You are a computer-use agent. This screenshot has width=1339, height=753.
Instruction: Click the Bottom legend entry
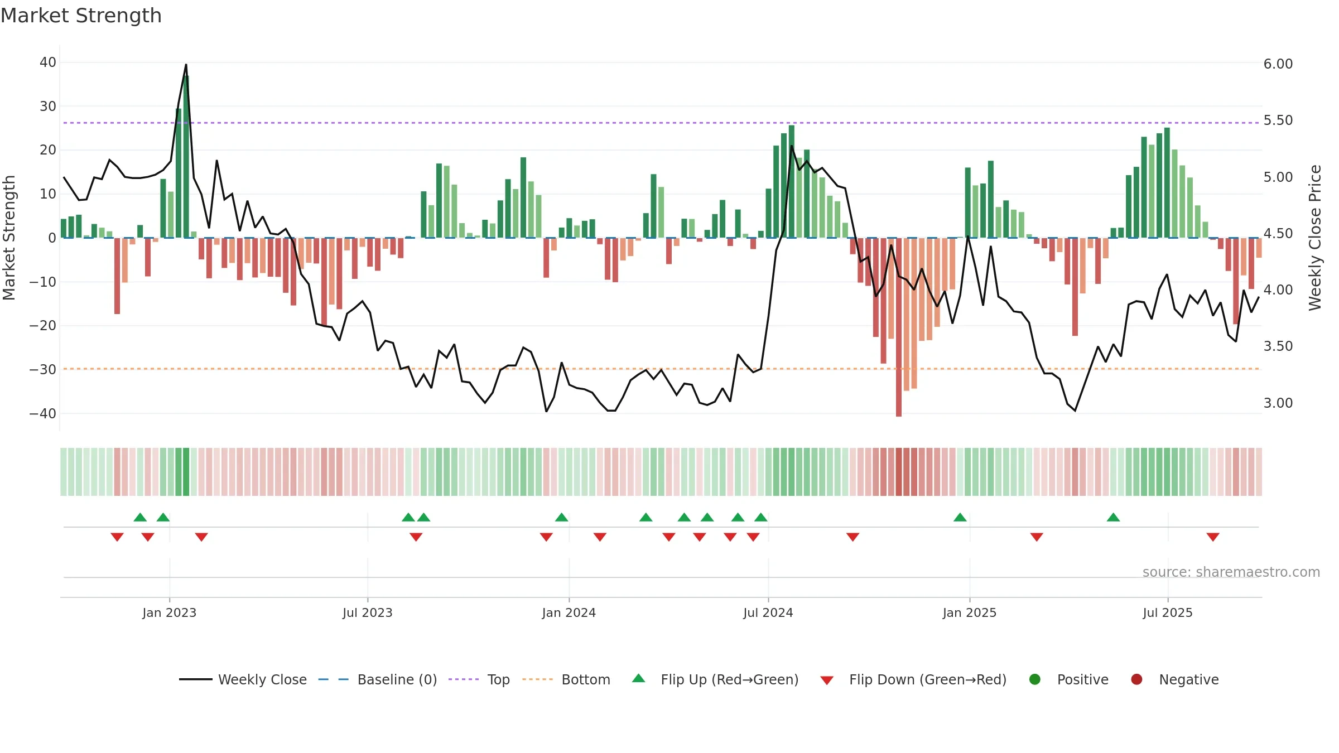(x=566, y=679)
